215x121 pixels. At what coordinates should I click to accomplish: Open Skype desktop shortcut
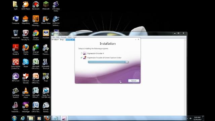pyautogui.click(x=26, y=63)
